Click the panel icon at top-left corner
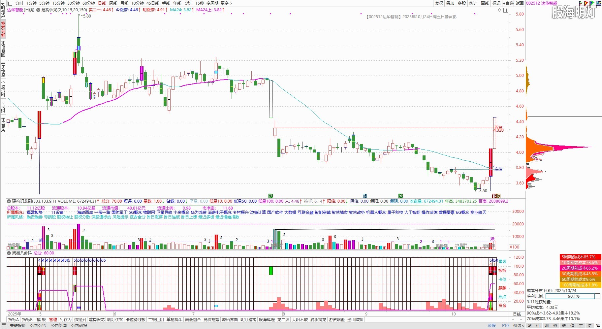Screen dimensions: 602x329 [x=9, y=3]
